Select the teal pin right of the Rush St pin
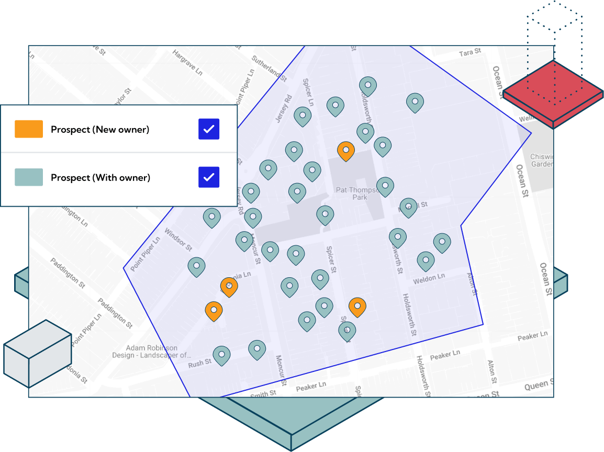This screenshot has width=604, height=452. coord(257,350)
